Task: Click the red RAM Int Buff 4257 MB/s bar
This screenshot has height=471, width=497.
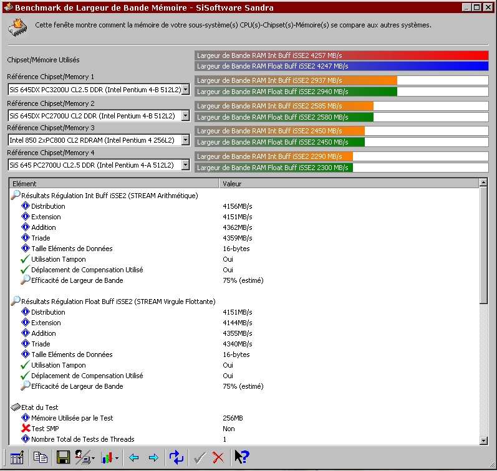Action: point(341,55)
